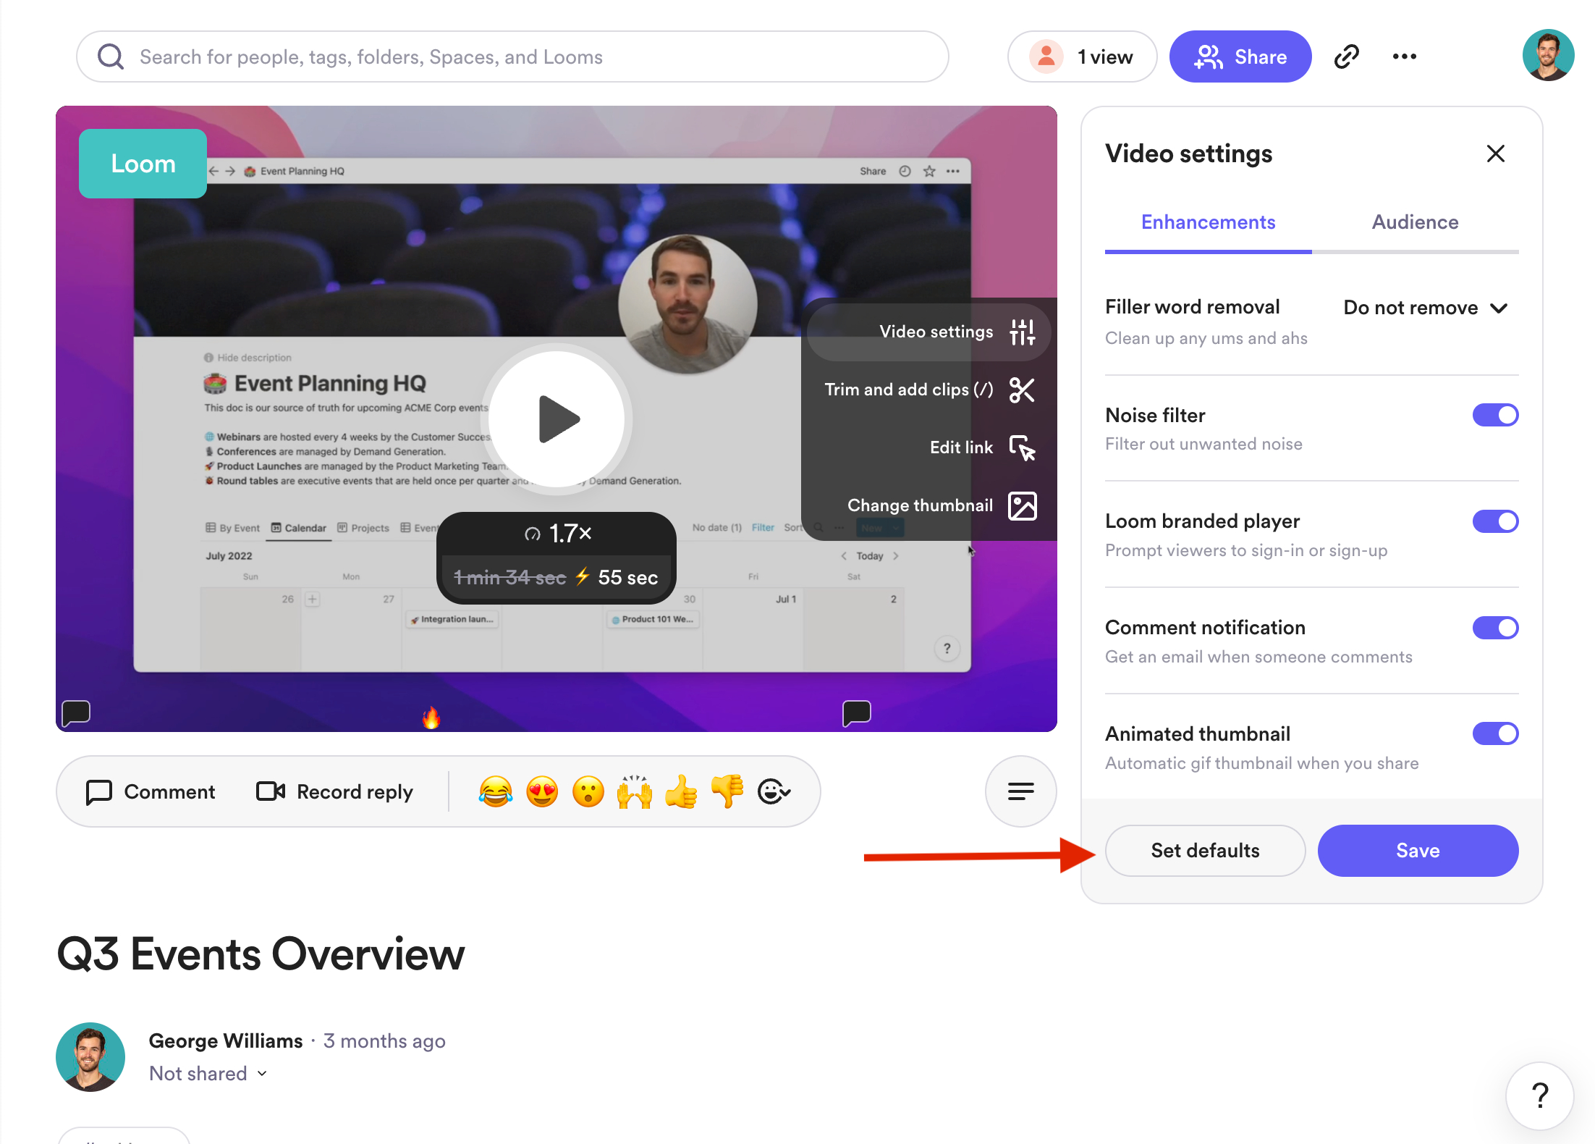
Task: Click the George Williams author name
Action: (226, 1040)
